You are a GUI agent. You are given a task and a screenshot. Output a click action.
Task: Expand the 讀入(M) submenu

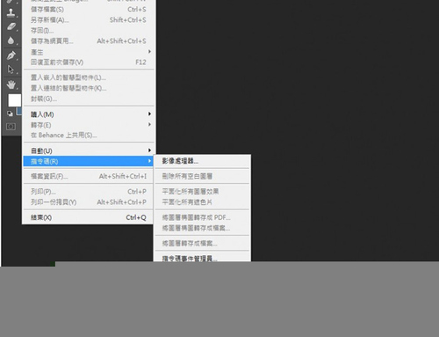point(89,114)
